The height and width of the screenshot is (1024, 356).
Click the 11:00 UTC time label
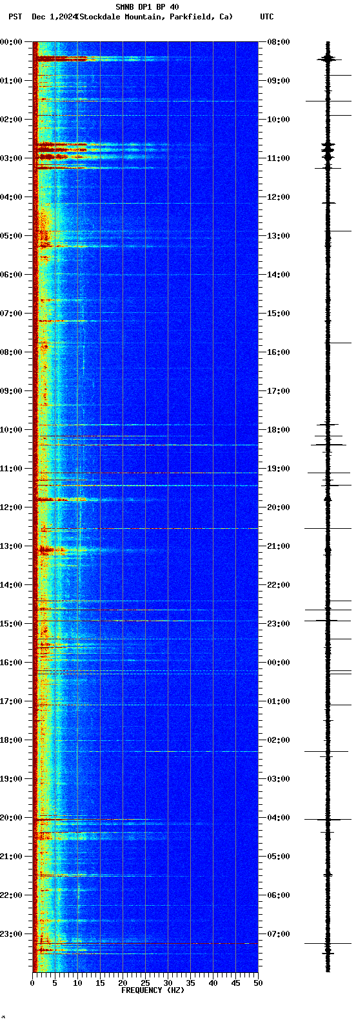pyautogui.click(x=279, y=158)
